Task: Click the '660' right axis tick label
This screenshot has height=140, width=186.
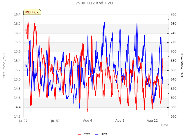Action: (x=174, y=70)
